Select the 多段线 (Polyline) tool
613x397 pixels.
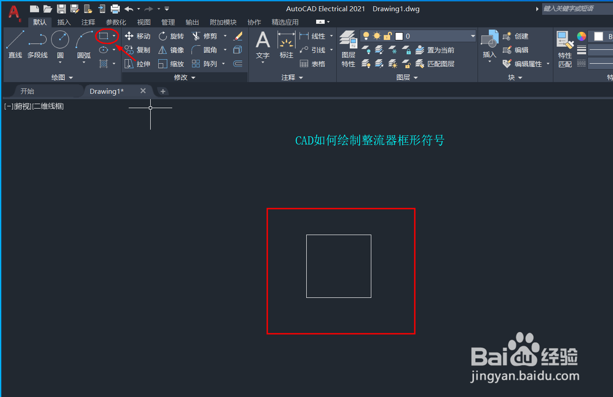tap(37, 43)
